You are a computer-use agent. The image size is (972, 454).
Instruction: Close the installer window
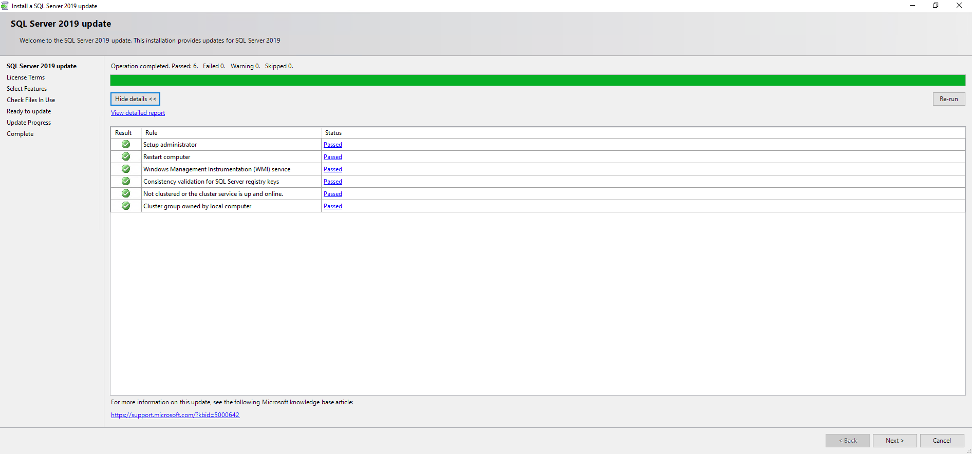959,6
